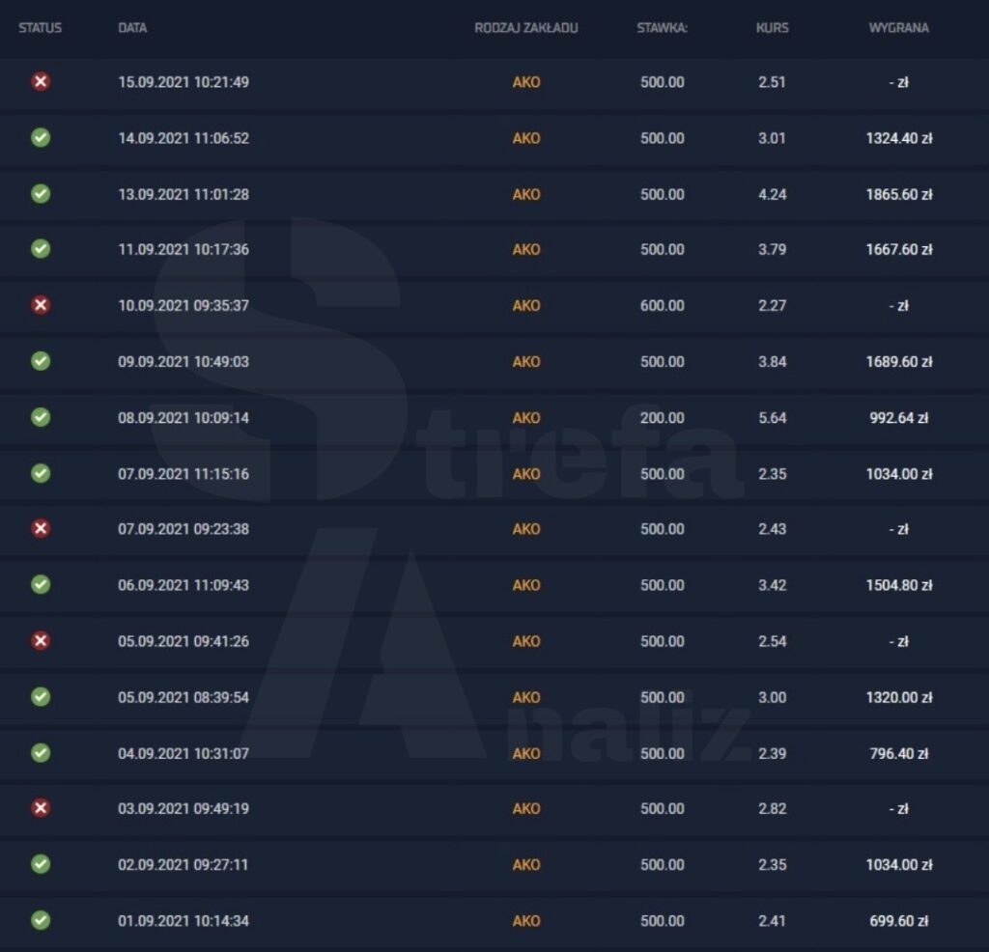Click winnings 1667.60 zł
This screenshot has width=989, height=952.
[899, 249]
